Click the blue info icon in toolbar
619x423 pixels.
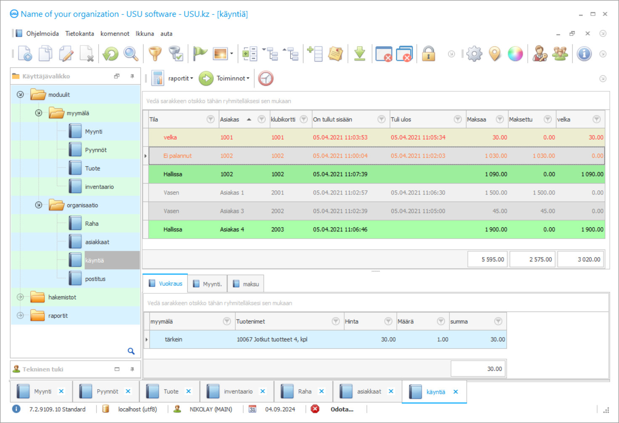click(584, 54)
